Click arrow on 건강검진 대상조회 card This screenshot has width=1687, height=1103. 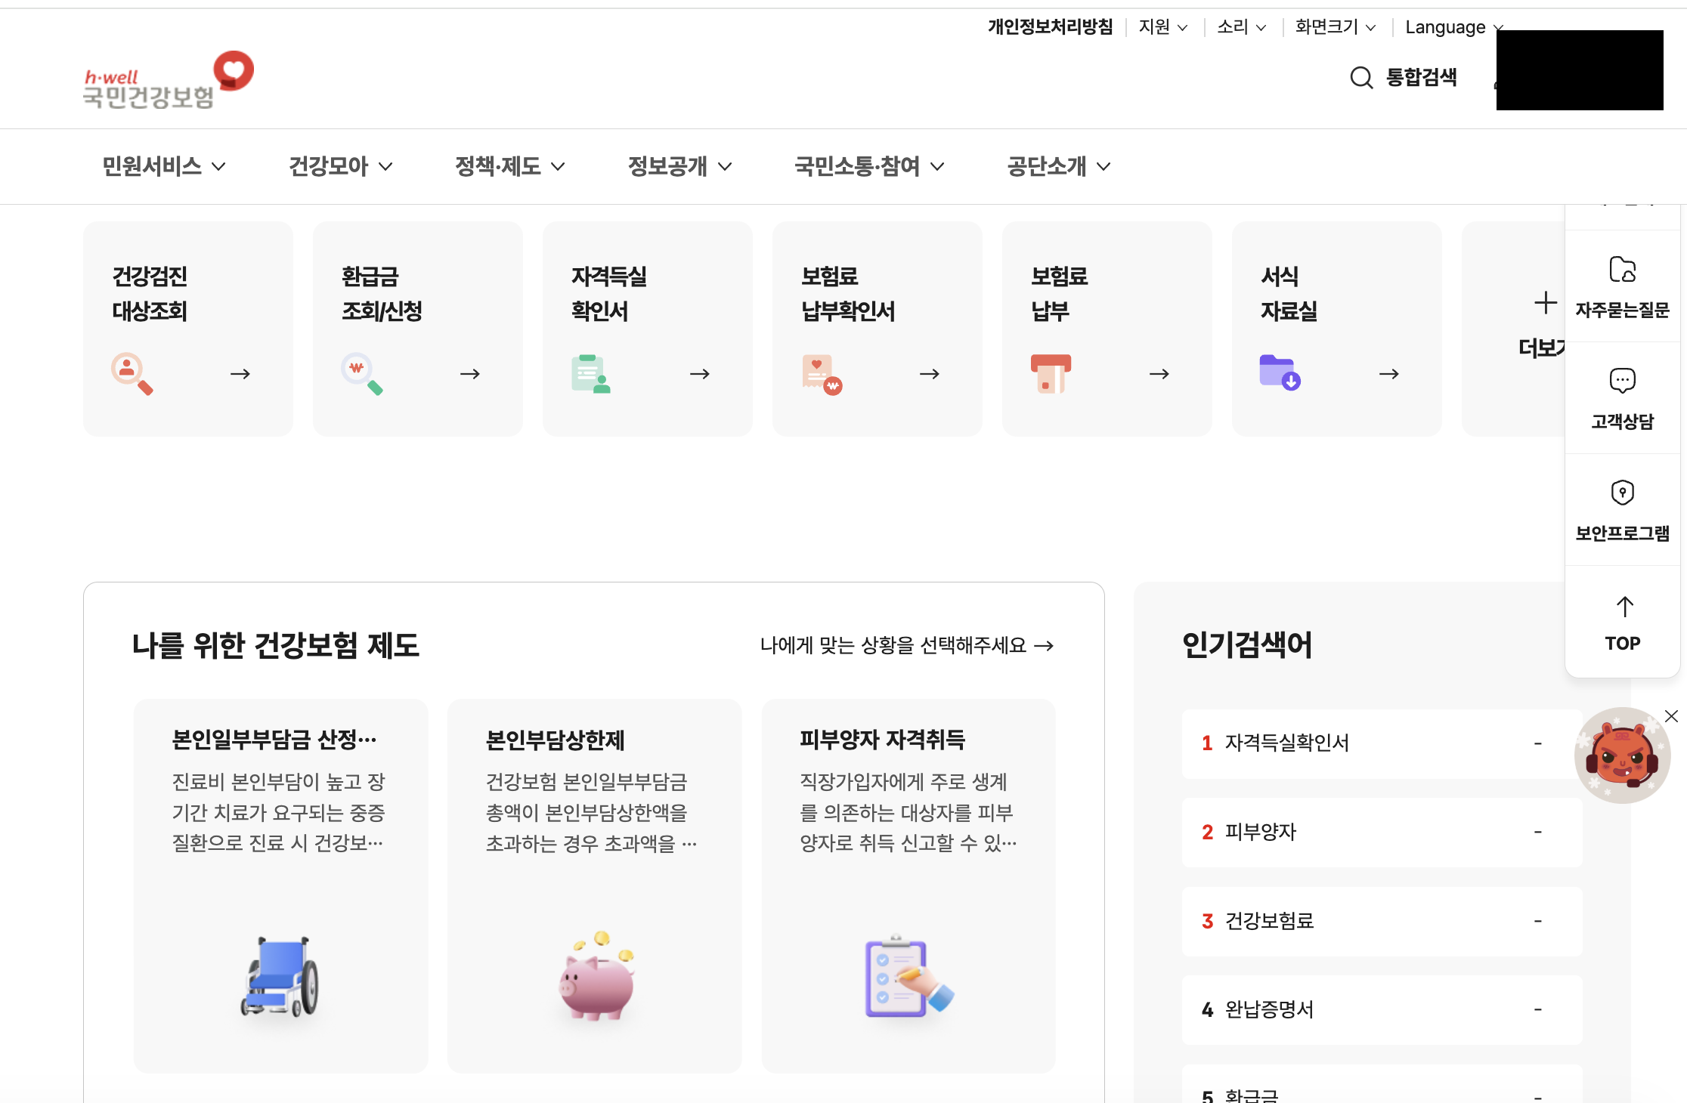(x=240, y=374)
